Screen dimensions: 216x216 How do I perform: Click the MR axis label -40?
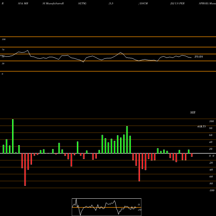(211, 170)
